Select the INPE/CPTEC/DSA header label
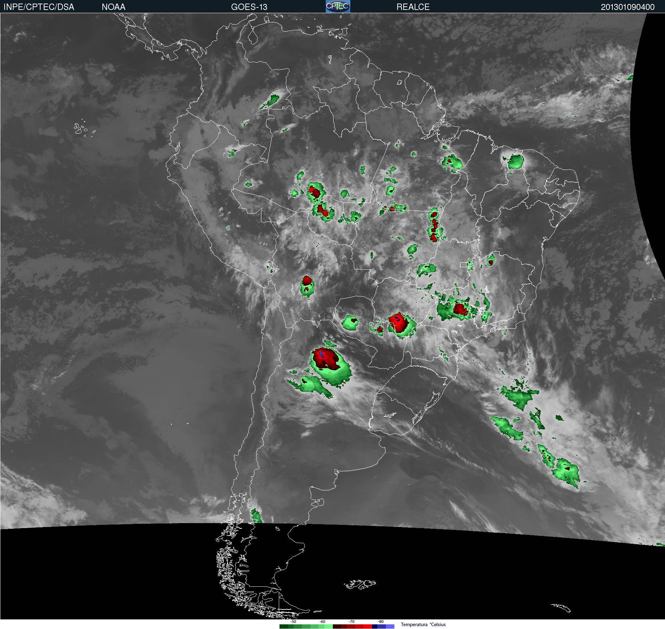The width and height of the screenshot is (665, 629). click(39, 7)
